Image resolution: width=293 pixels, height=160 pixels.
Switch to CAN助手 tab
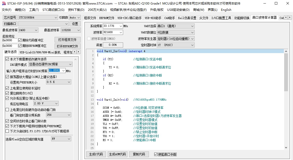tap(170, 18)
